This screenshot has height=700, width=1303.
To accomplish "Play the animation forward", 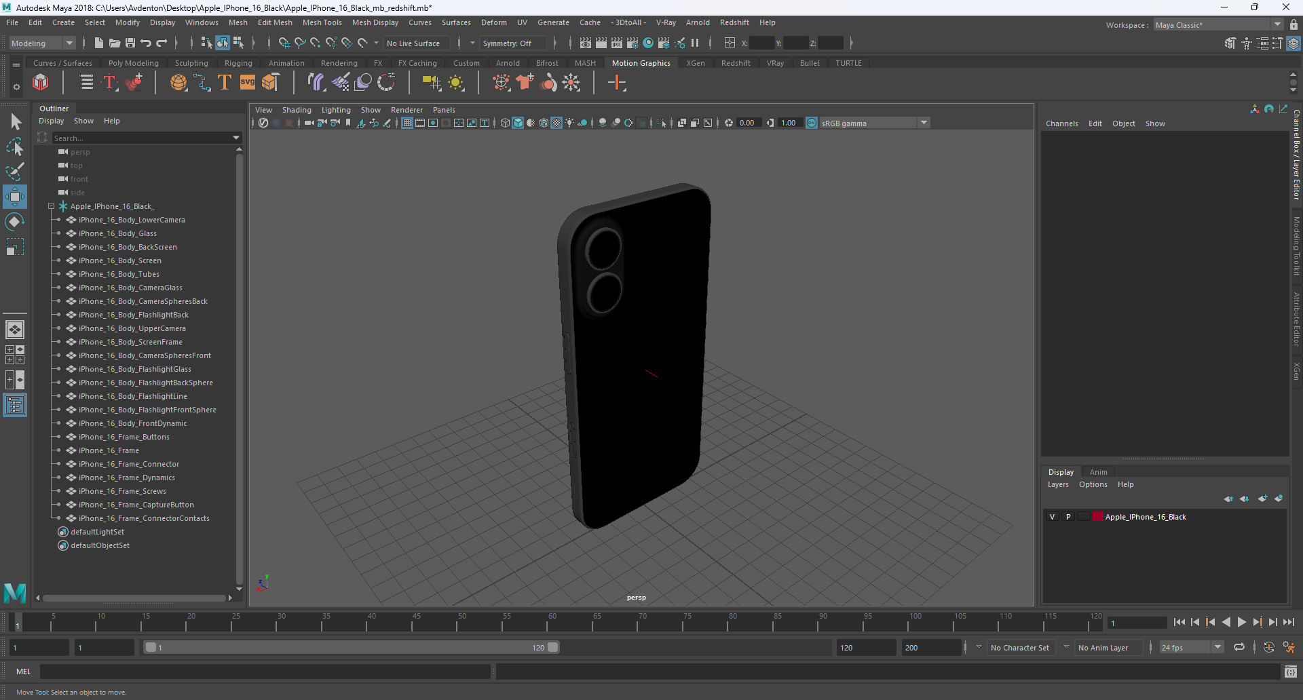I will [1242, 622].
